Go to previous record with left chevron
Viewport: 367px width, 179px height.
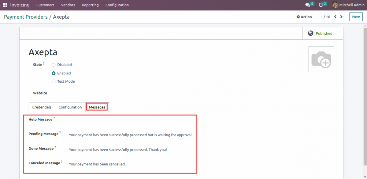[x=335, y=17]
